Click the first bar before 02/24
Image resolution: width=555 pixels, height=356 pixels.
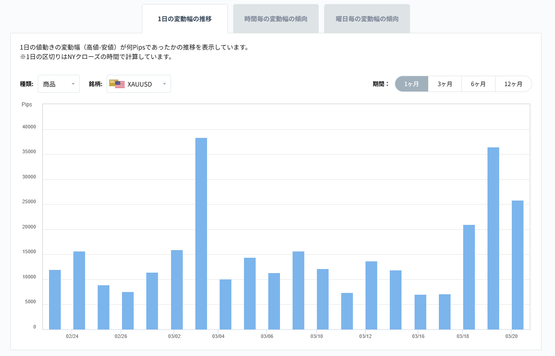pos(54,297)
